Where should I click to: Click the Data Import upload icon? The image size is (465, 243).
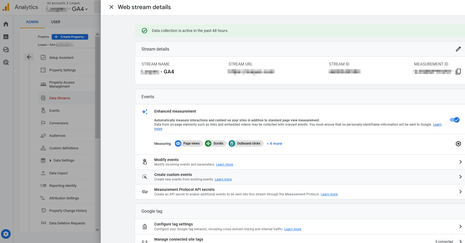[43, 173]
